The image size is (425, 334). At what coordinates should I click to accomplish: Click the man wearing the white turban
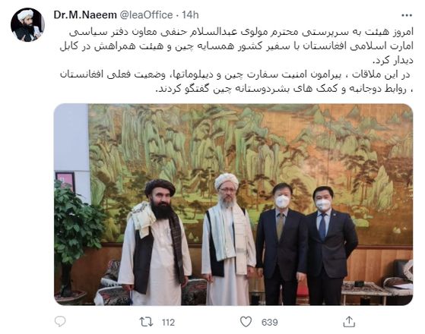(228, 240)
